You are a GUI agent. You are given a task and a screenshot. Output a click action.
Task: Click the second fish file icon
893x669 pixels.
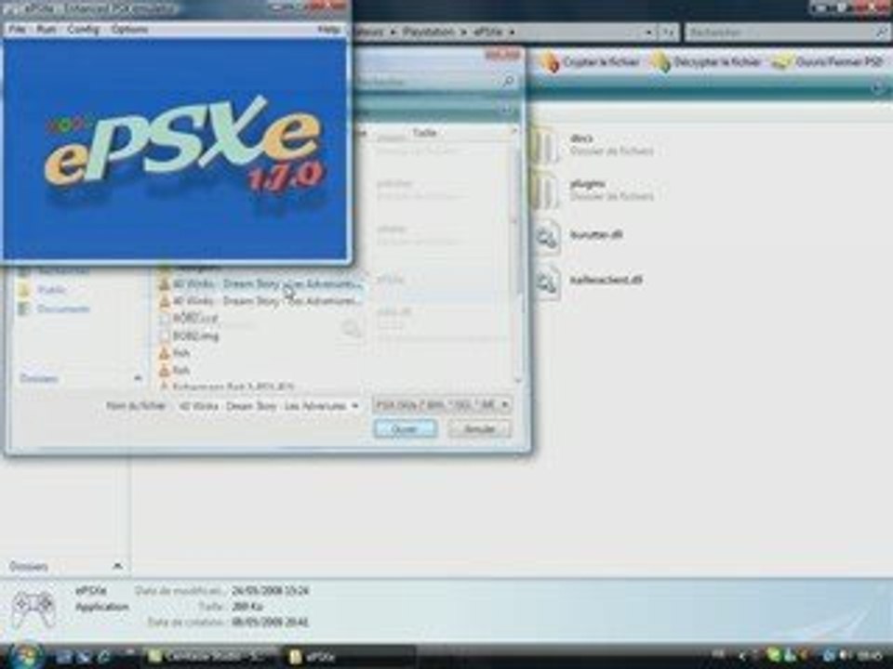click(x=165, y=371)
